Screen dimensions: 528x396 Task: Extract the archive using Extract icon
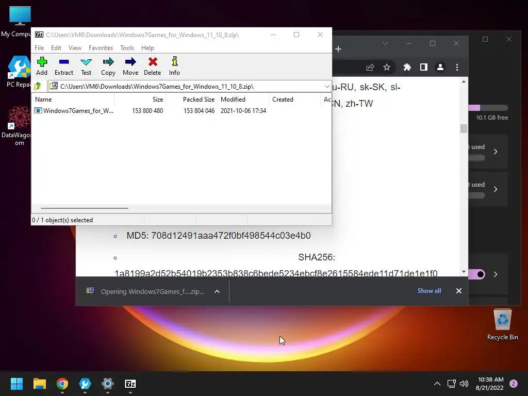[63, 67]
